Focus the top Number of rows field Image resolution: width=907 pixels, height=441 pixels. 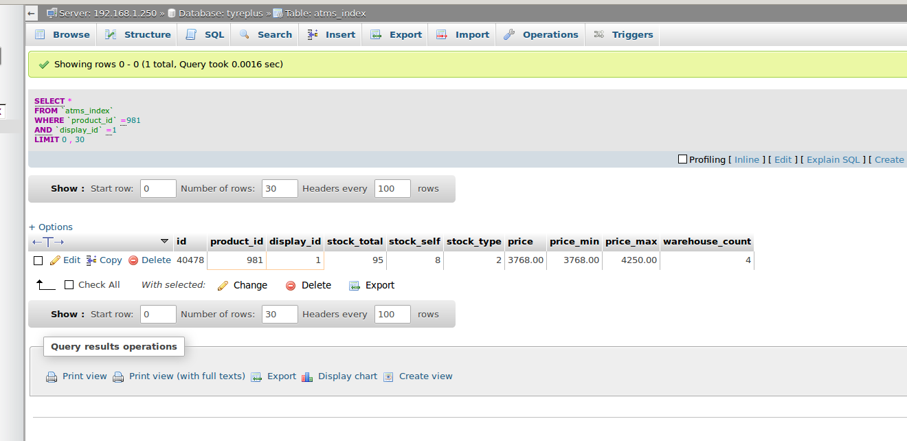[x=280, y=188]
